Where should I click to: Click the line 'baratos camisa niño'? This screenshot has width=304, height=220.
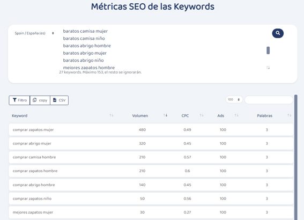[x=84, y=39]
